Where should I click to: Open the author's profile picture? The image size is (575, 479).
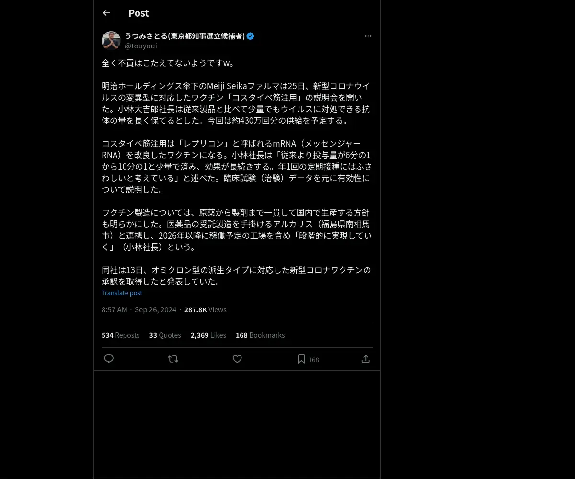pyautogui.click(x=111, y=41)
